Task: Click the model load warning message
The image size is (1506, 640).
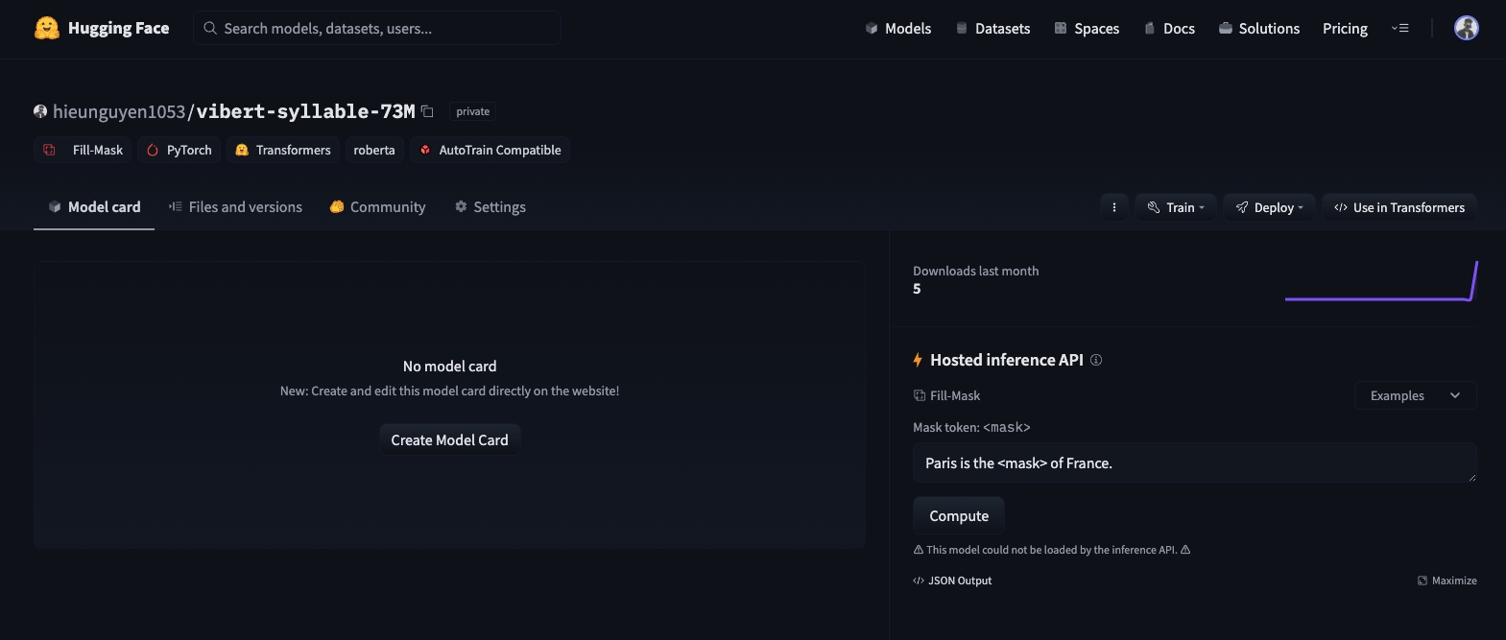Action: click(x=1052, y=550)
